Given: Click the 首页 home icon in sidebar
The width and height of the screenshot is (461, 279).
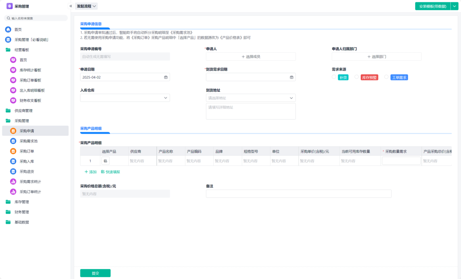Looking at the screenshot, I should pos(8,30).
